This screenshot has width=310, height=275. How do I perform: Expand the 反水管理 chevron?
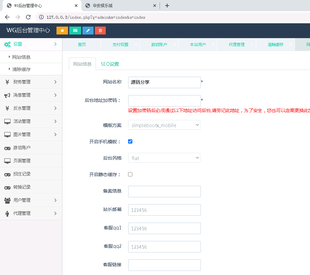point(55,108)
